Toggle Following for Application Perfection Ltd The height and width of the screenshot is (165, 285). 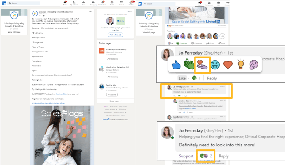pyautogui.click(x=112, y=77)
